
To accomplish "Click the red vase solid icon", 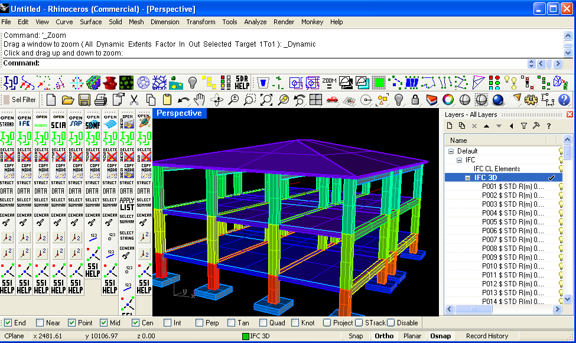I will [x=110, y=82].
